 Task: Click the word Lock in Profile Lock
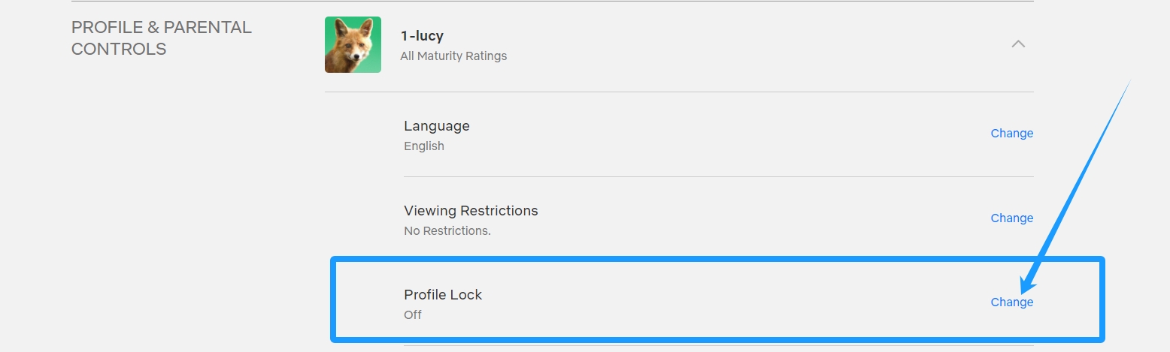pyautogui.click(x=466, y=295)
